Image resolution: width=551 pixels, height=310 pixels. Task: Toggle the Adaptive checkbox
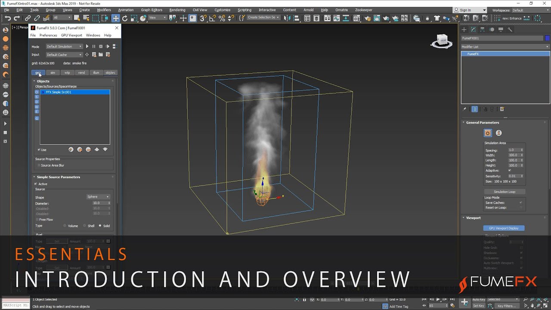(x=510, y=170)
